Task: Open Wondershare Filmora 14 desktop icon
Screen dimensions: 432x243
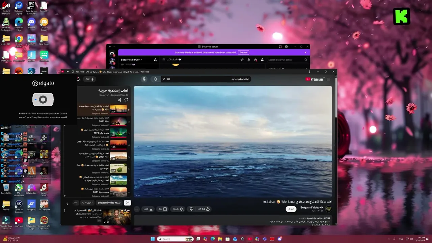Action: (6, 223)
